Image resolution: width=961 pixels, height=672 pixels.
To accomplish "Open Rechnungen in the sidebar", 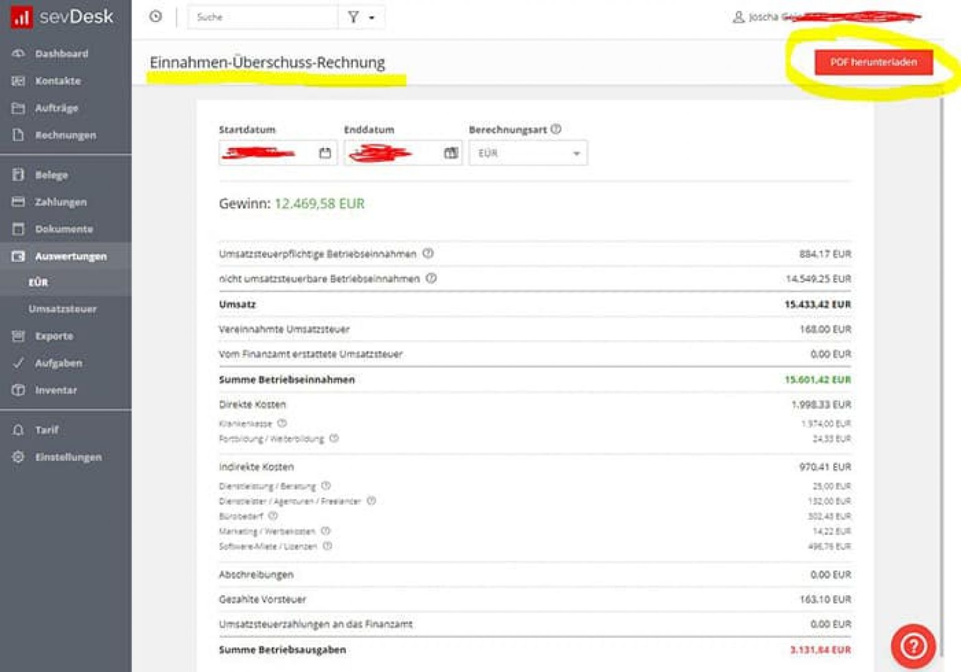I will pos(66,135).
